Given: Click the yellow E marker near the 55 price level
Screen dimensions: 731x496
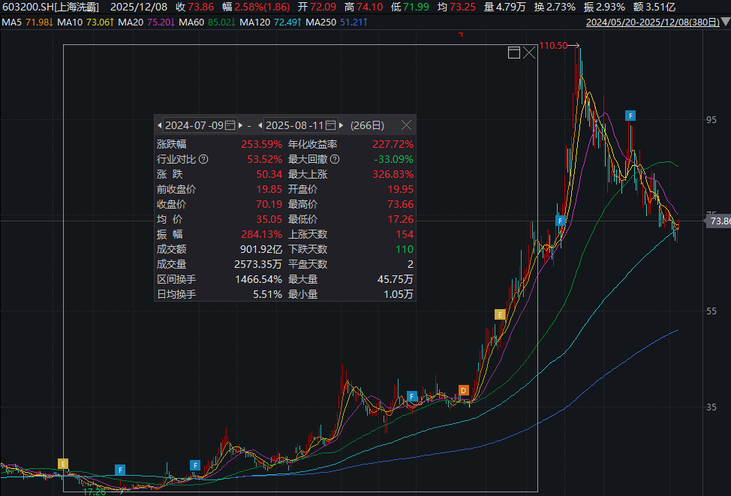Looking at the screenshot, I should (500, 314).
